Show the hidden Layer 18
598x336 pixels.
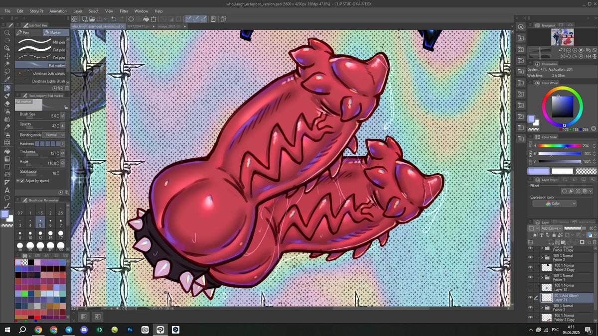click(530, 287)
